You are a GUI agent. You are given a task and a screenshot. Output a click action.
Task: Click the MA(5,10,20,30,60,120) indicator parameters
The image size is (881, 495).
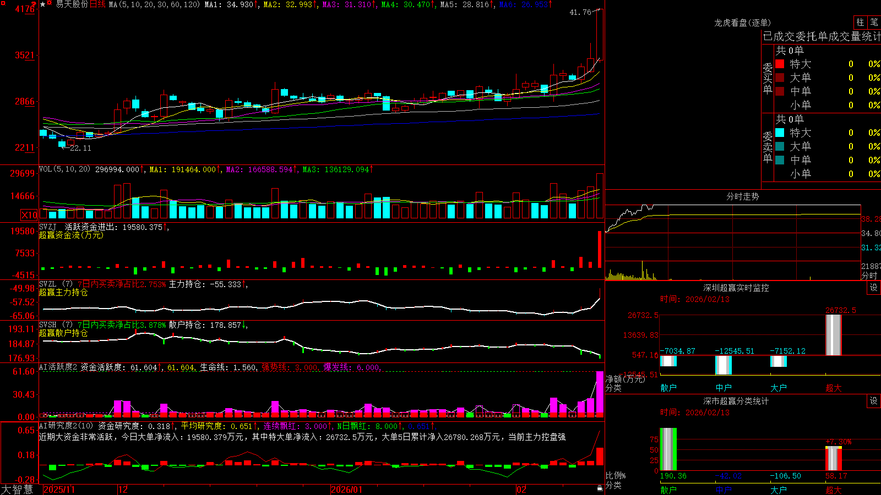[x=154, y=4]
